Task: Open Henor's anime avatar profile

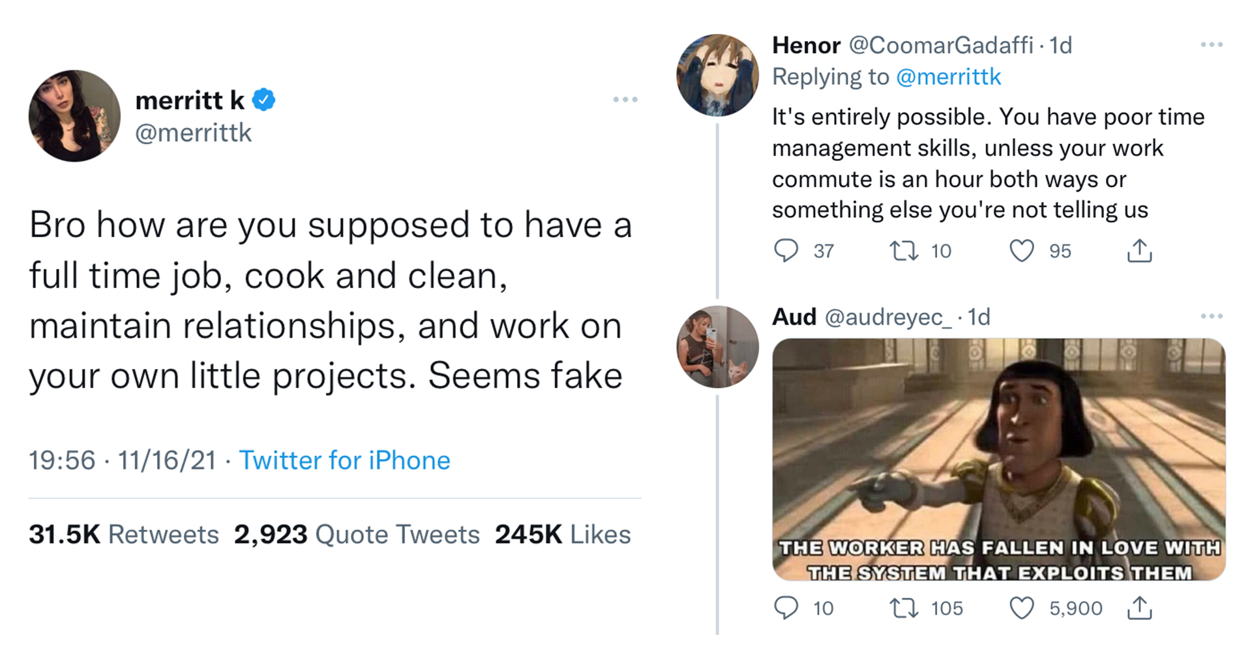Action: [x=717, y=76]
